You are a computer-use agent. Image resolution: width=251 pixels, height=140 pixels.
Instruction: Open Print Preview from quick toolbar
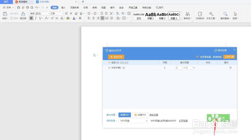(x=32, y=8)
